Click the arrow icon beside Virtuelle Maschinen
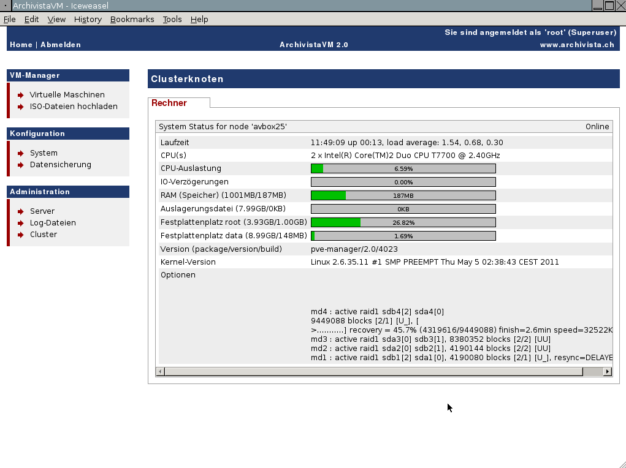Image resolution: width=626 pixels, height=468 pixels. pyautogui.click(x=21, y=95)
